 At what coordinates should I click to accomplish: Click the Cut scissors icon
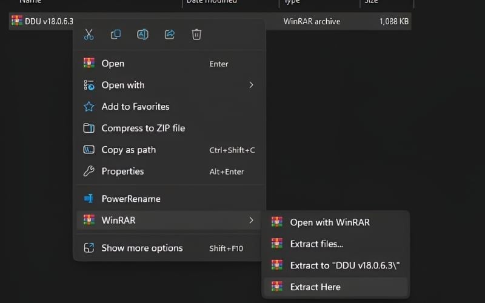(x=89, y=35)
